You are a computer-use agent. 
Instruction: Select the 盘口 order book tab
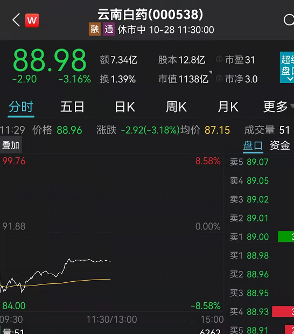(253, 145)
